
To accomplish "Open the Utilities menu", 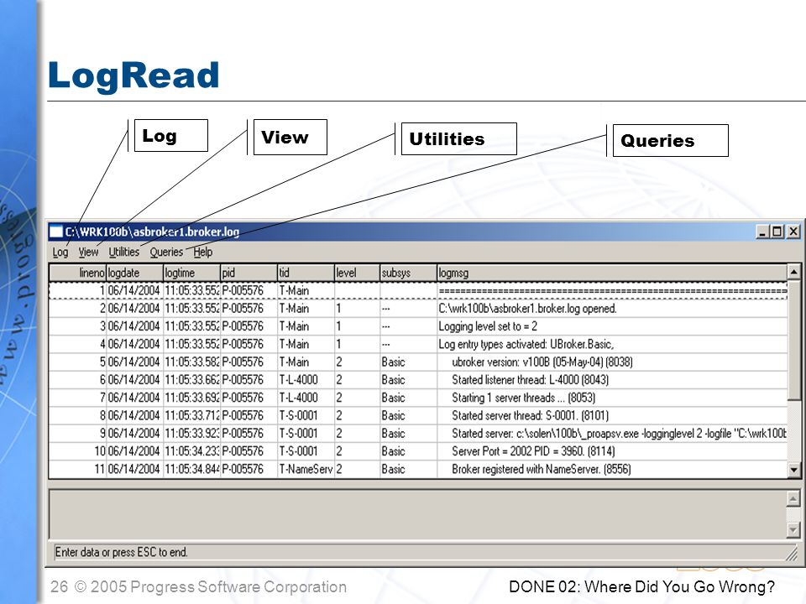I will tap(124, 253).
